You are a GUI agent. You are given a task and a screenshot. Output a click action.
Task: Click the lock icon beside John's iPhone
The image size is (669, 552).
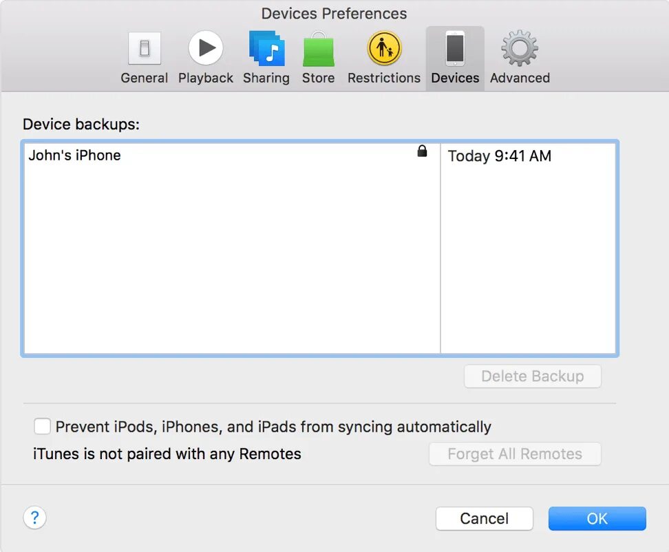point(422,151)
